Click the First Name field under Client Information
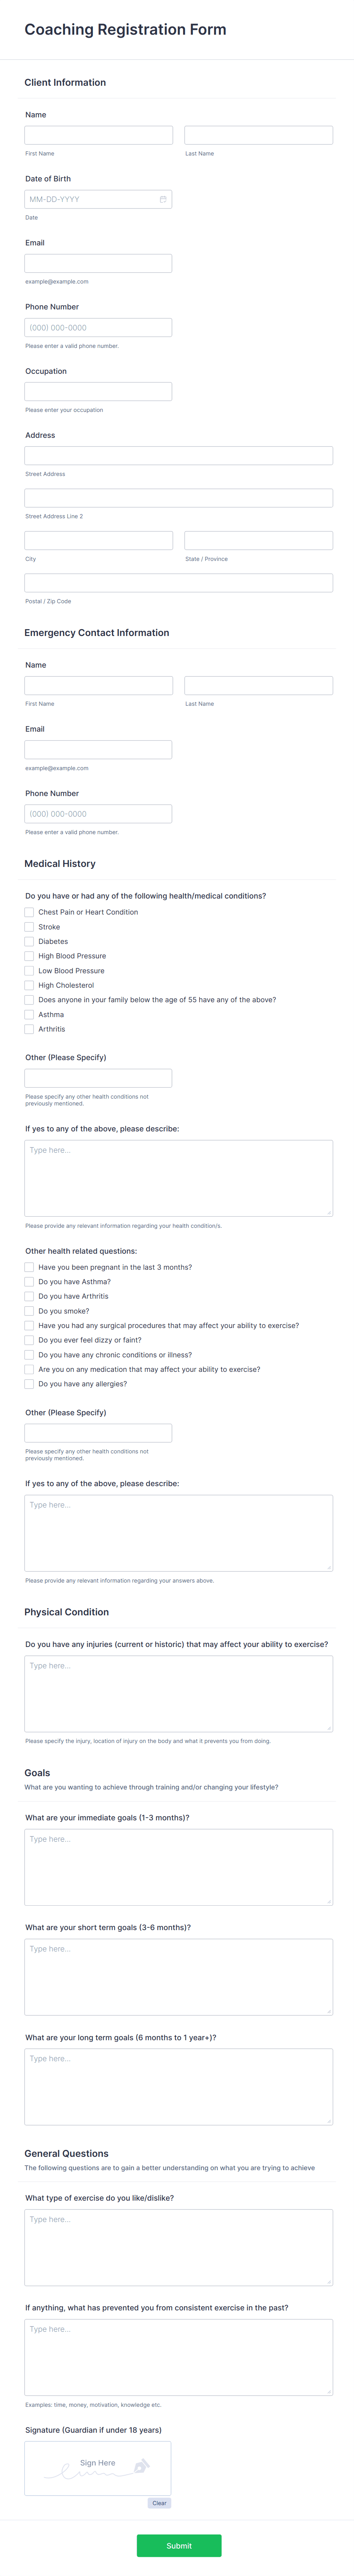The image size is (354, 2576). [x=97, y=135]
